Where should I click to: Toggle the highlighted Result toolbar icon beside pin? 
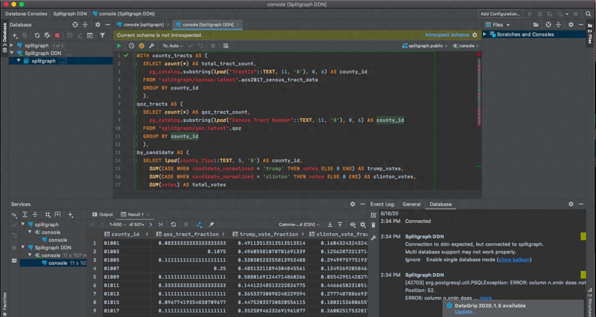click(199, 224)
